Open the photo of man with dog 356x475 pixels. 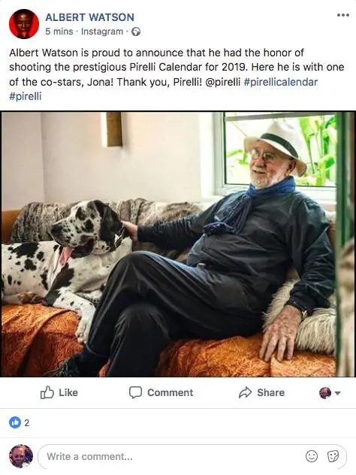point(178,244)
